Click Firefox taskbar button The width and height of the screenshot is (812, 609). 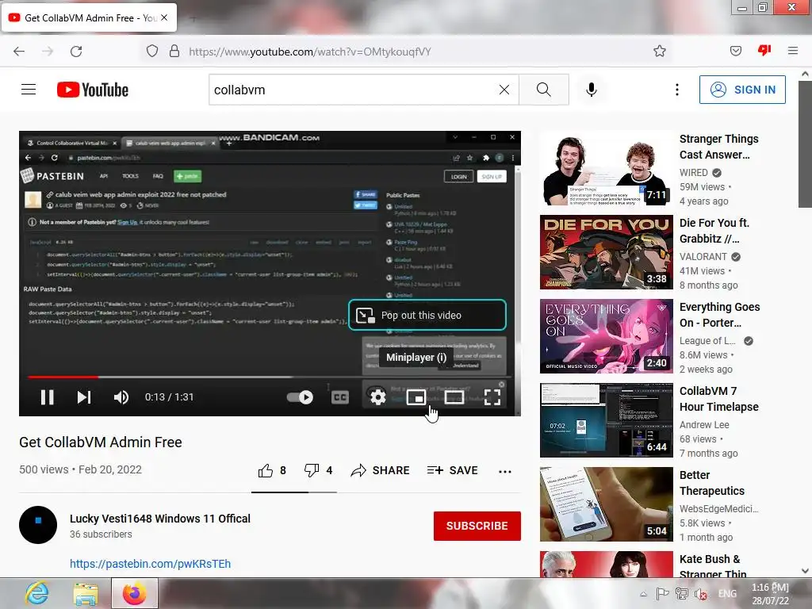click(x=134, y=593)
